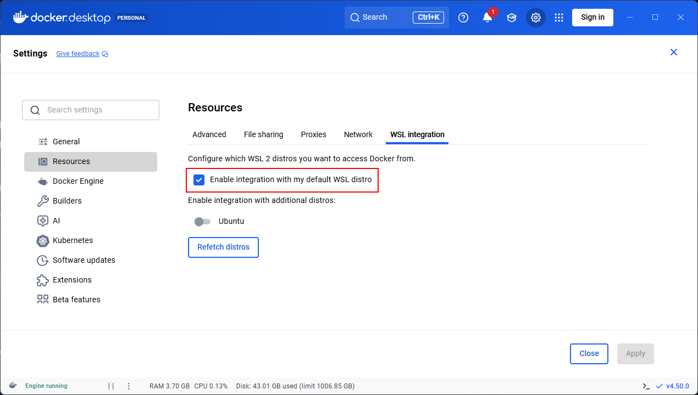698x395 pixels.
Task: Click the magnifier icon in Search settings
Action: pos(35,110)
